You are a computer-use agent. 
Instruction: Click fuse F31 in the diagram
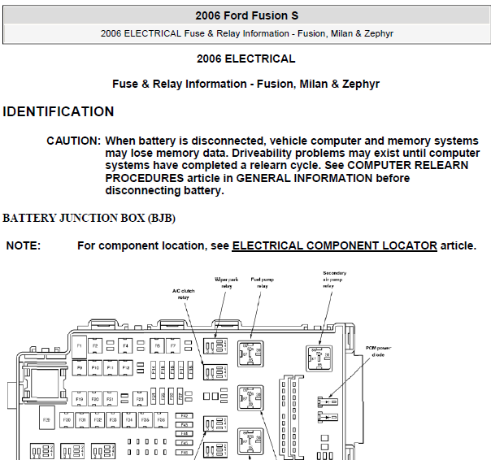coord(82,420)
